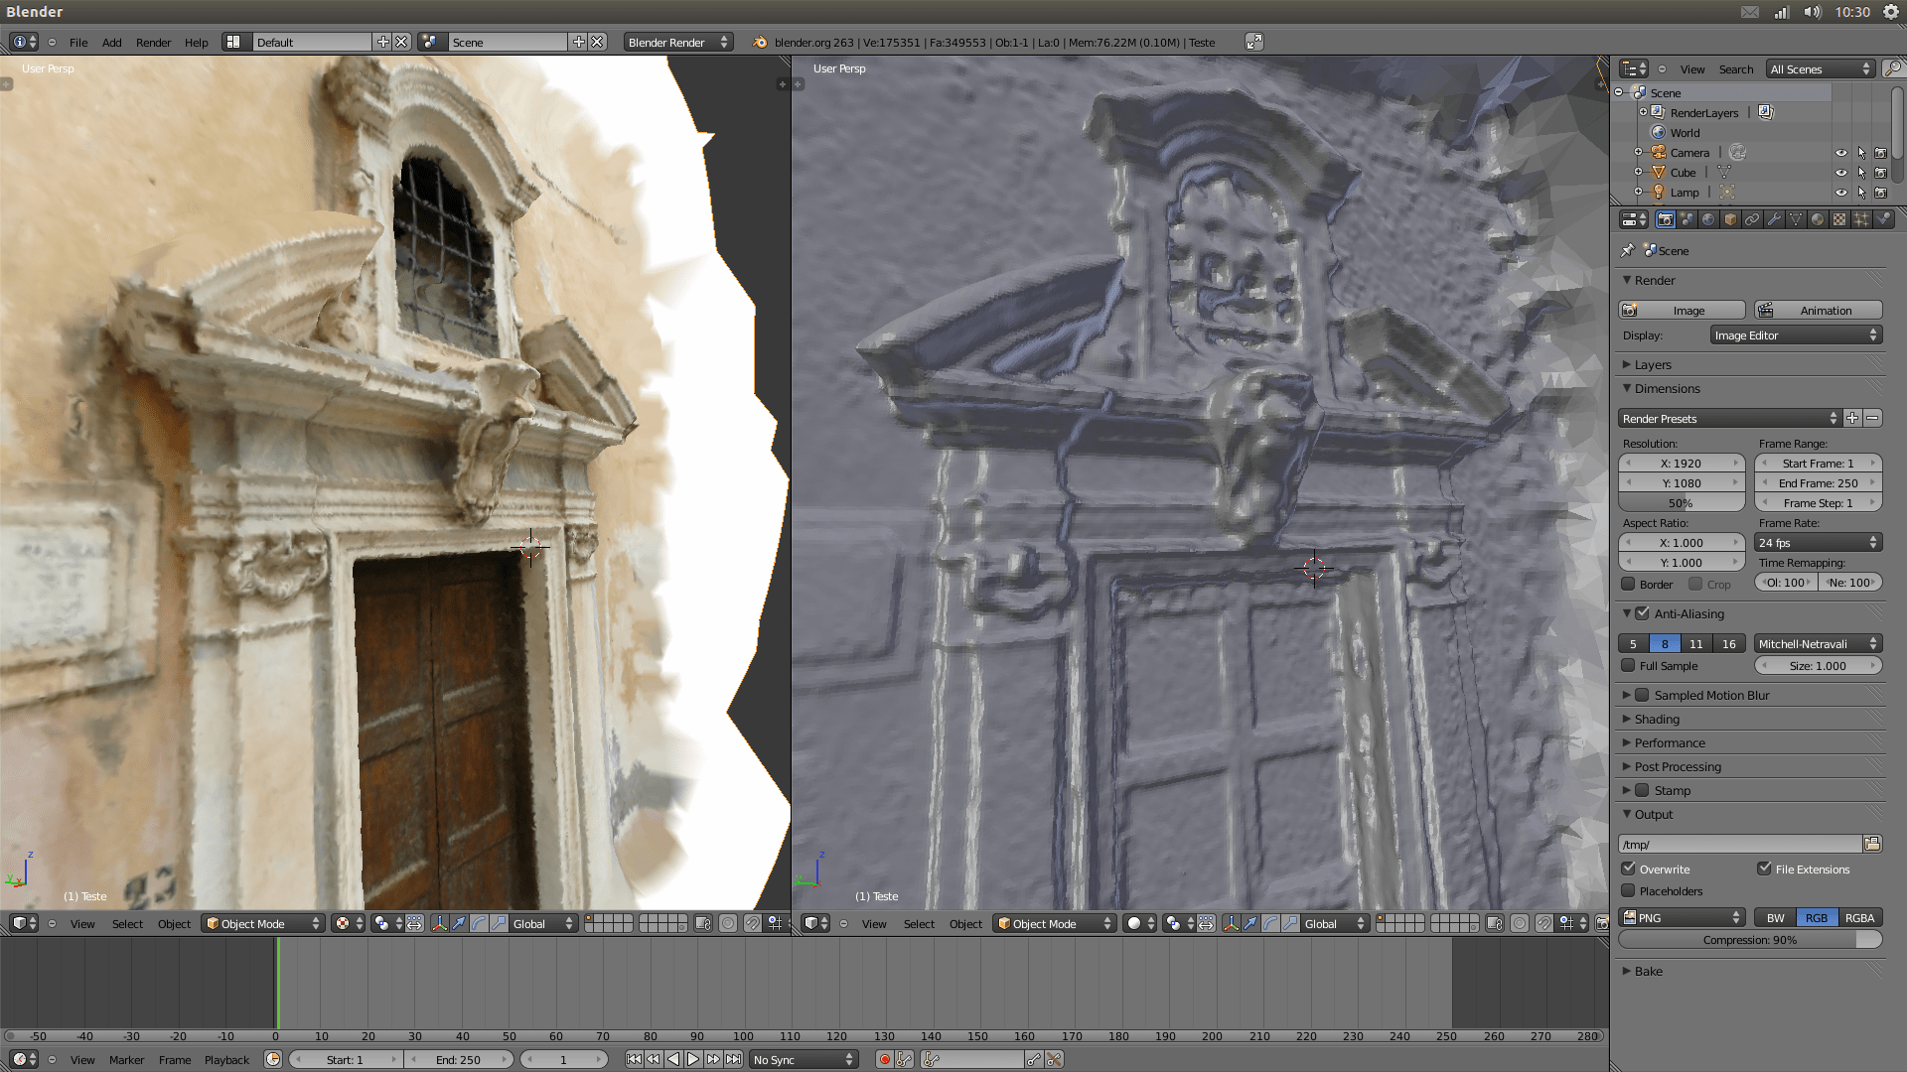Open the Object constraints chain tab

(x=1752, y=219)
